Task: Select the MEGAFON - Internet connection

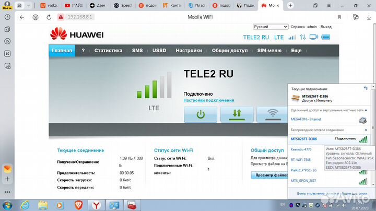Action: point(305,119)
